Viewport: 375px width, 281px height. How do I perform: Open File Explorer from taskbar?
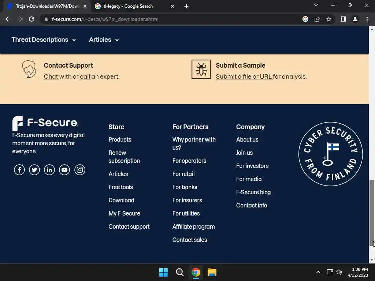coord(212,272)
